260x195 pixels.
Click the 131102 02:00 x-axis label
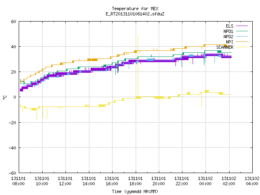229,181
